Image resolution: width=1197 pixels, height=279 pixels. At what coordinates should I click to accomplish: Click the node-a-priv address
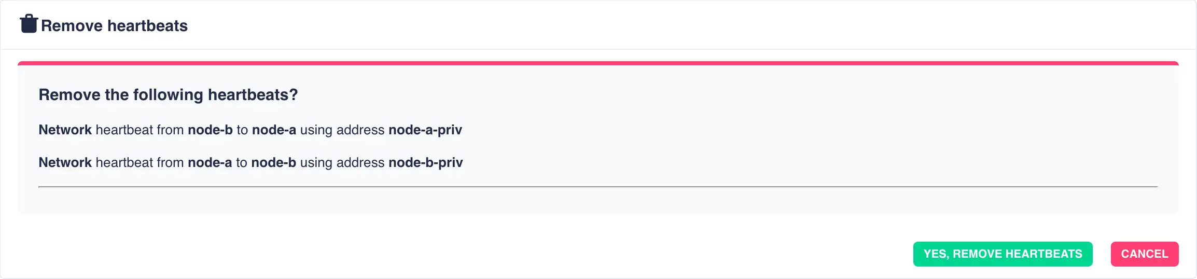(425, 130)
